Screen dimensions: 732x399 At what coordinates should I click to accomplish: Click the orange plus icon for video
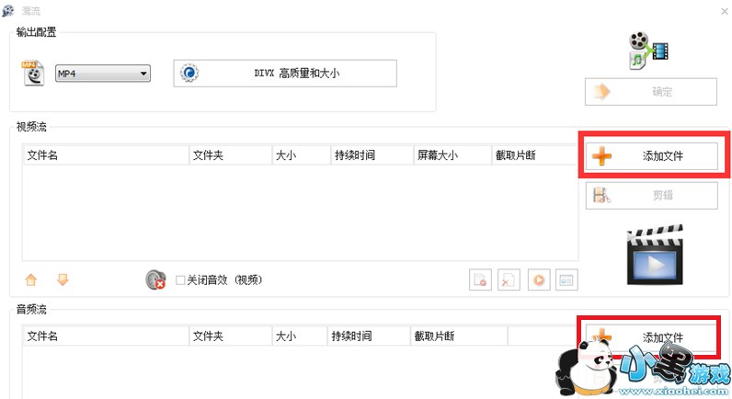pos(601,156)
